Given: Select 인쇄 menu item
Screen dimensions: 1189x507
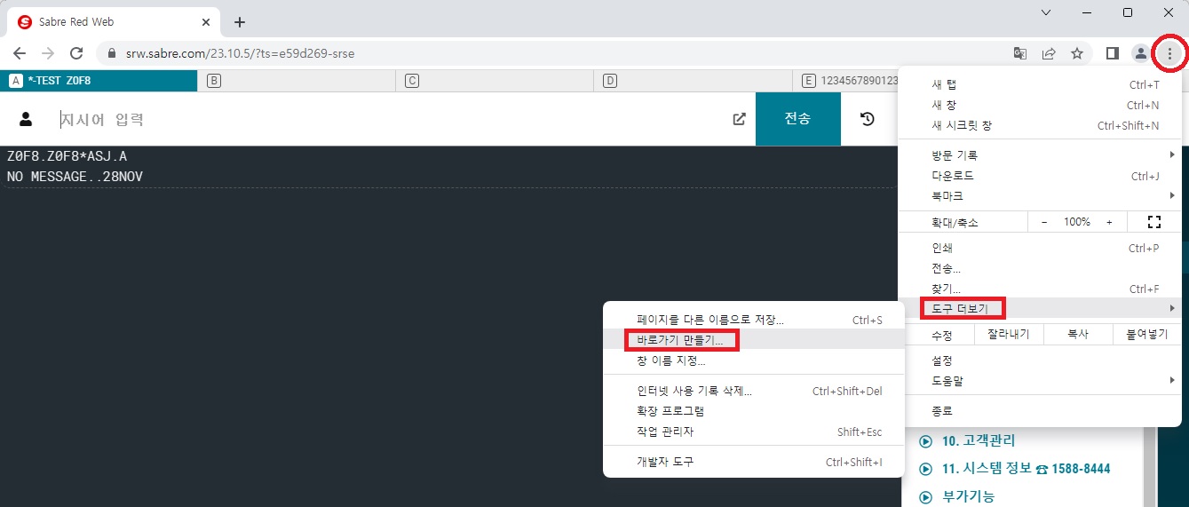Looking at the screenshot, I should click(x=1040, y=248).
